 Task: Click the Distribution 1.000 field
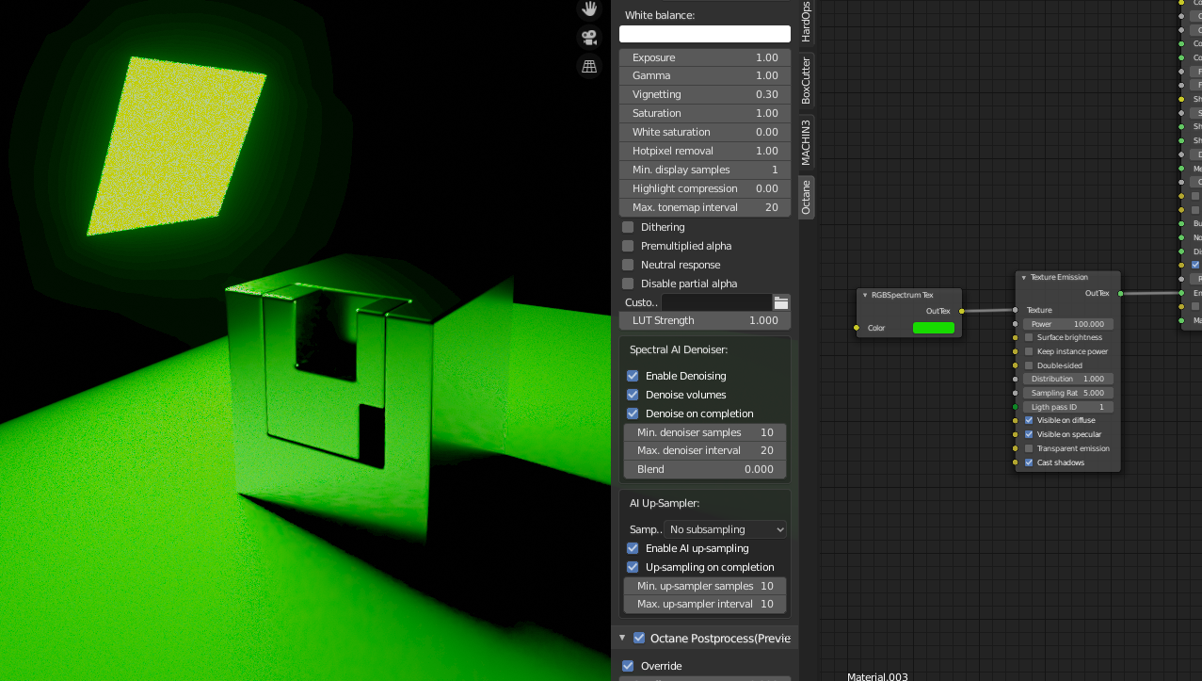[1068, 379]
